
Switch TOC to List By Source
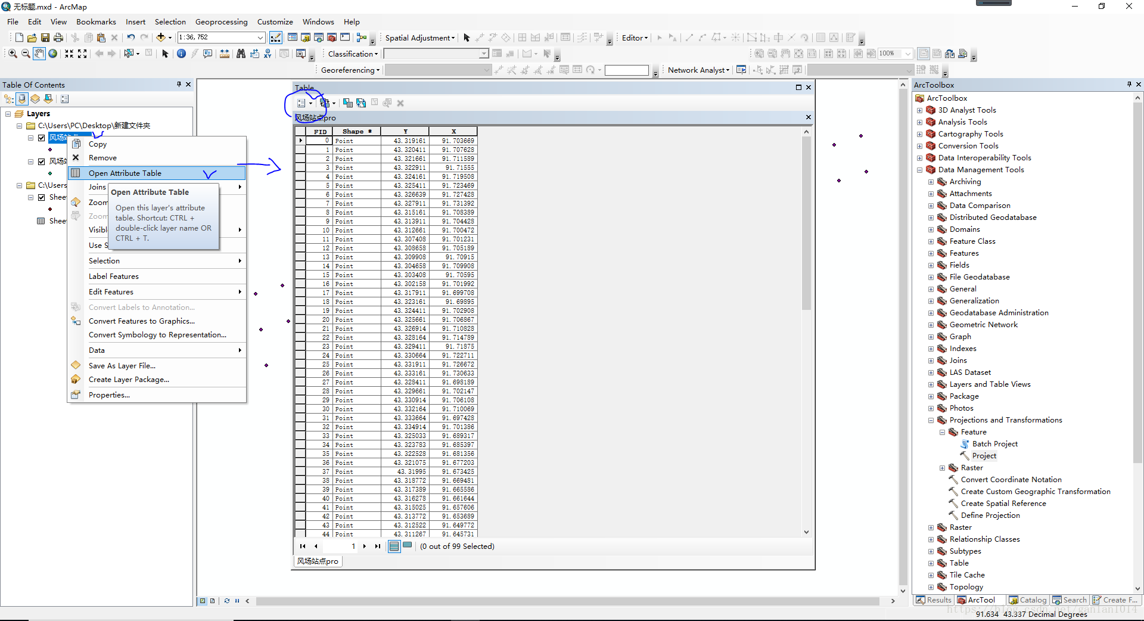click(22, 99)
